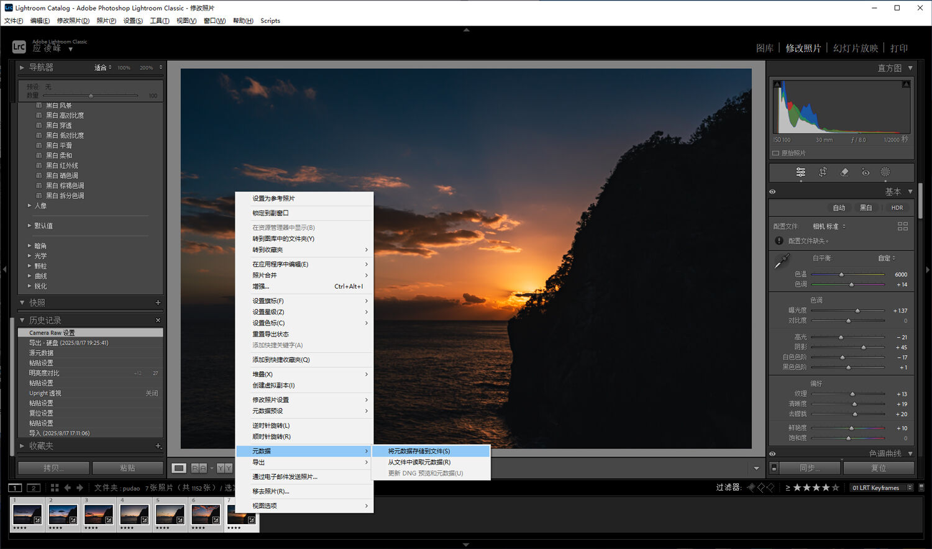932x549 pixels.
Task: Switch filmstrip to grid view icon
Action: tap(55, 488)
